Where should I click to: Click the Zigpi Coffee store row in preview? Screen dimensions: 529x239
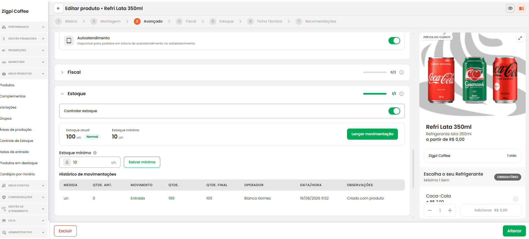(473, 156)
